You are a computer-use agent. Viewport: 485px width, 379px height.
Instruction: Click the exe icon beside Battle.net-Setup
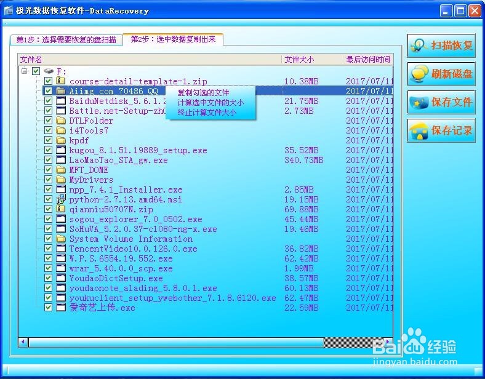point(61,110)
